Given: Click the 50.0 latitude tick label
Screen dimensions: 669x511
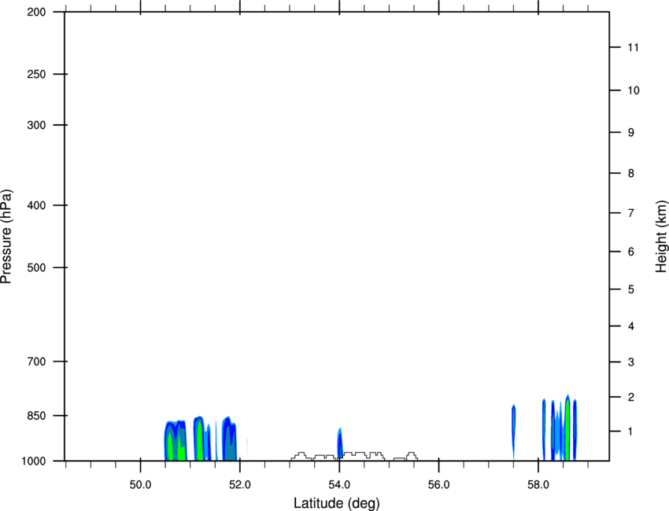Looking at the screenshot, I should [140, 485].
